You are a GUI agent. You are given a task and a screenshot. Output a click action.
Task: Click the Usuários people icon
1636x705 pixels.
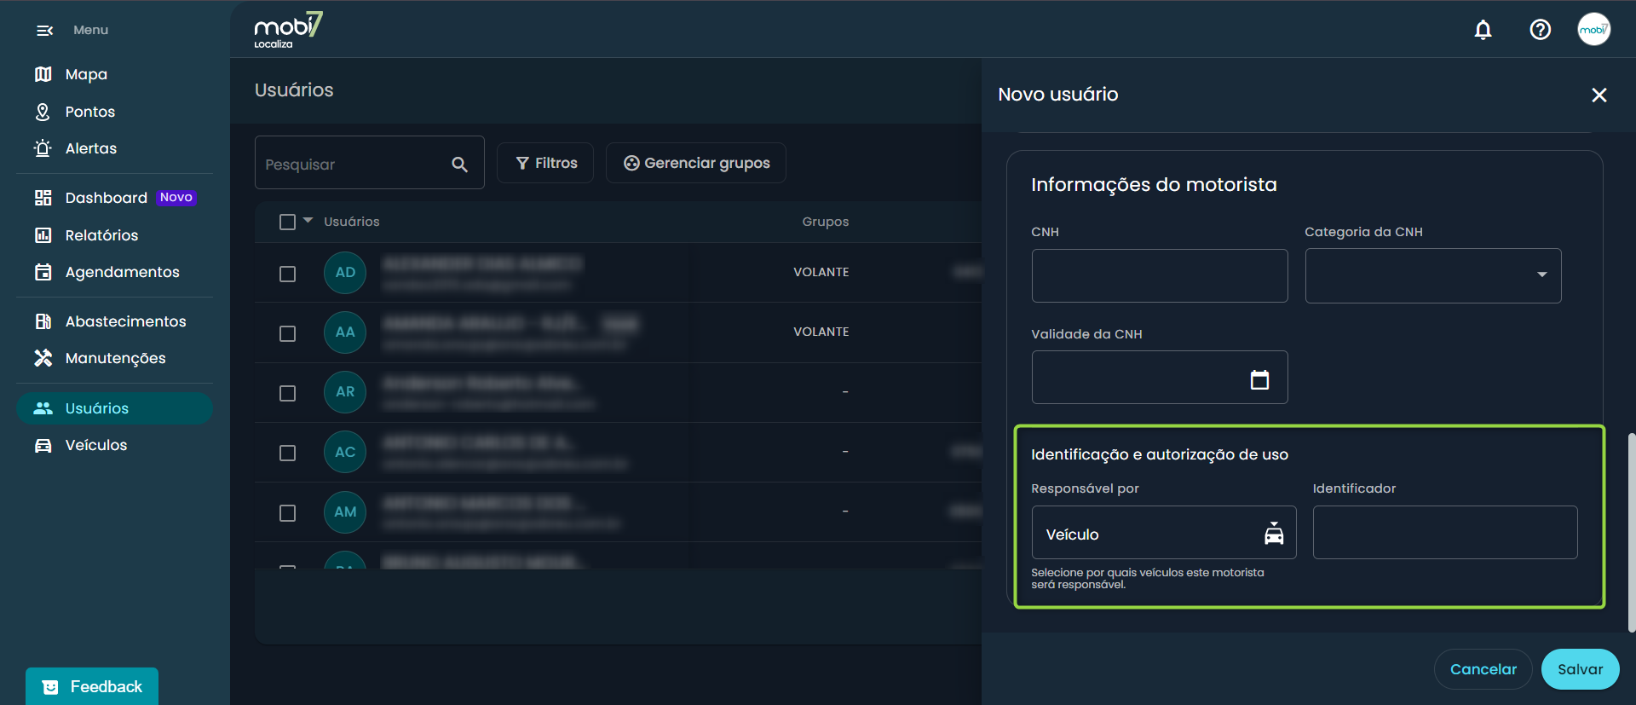pos(43,408)
